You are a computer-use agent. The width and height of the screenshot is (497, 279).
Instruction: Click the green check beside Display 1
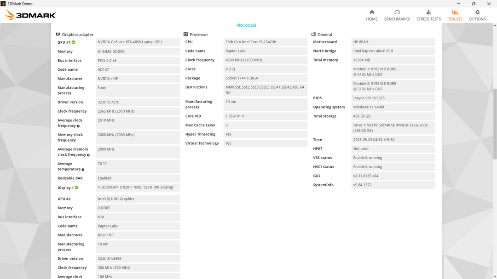click(x=76, y=188)
